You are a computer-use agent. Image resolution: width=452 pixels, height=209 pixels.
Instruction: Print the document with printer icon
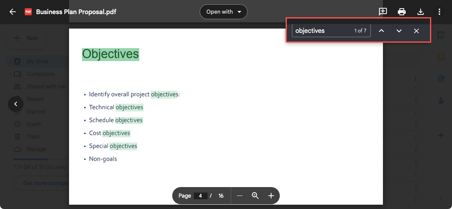pos(401,12)
